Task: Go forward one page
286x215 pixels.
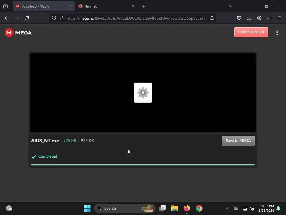Action: pos(17,18)
